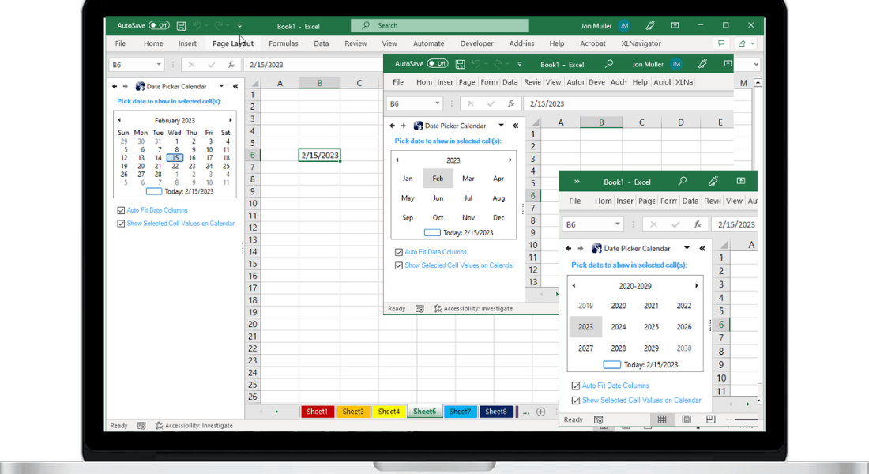Switch to the Formulas ribbon tab
This screenshot has height=474, width=869.
coord(283,43)
